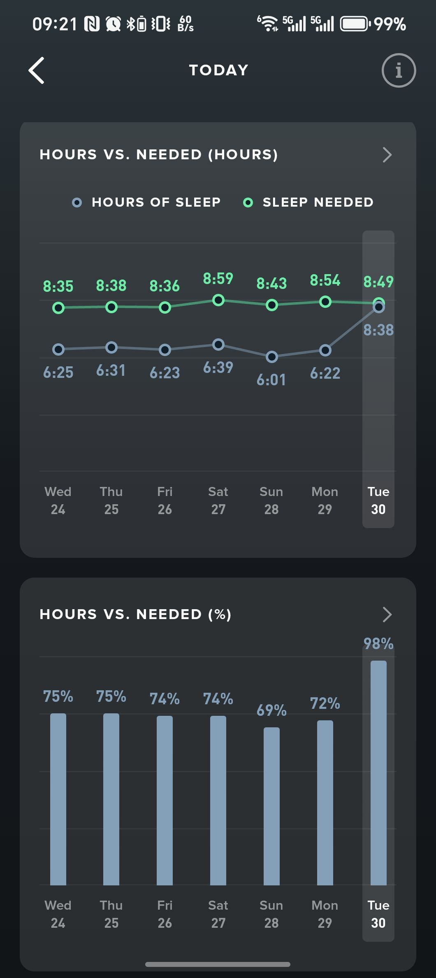Tap the battery icon in status bar
This screenshot has width=436, height=978.
click(x=355, y=24)
